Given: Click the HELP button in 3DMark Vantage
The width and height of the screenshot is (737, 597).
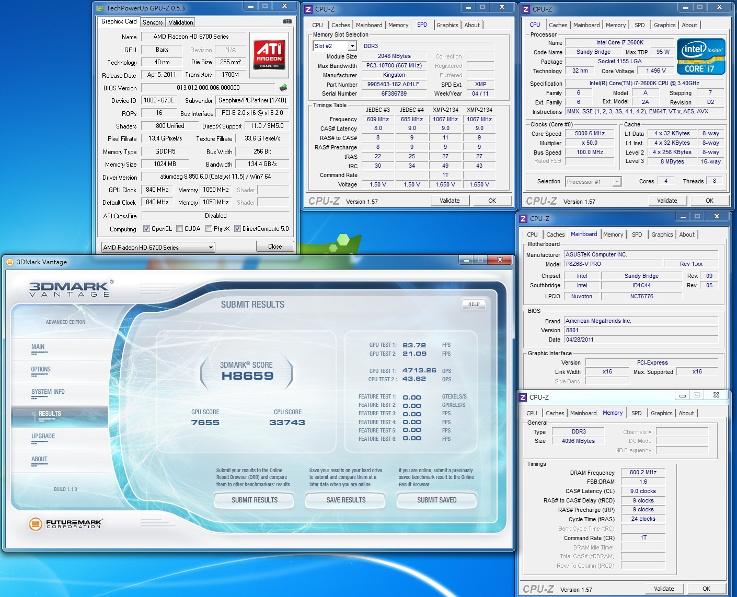Looking at the screenshot, I should tap(474, 304).
